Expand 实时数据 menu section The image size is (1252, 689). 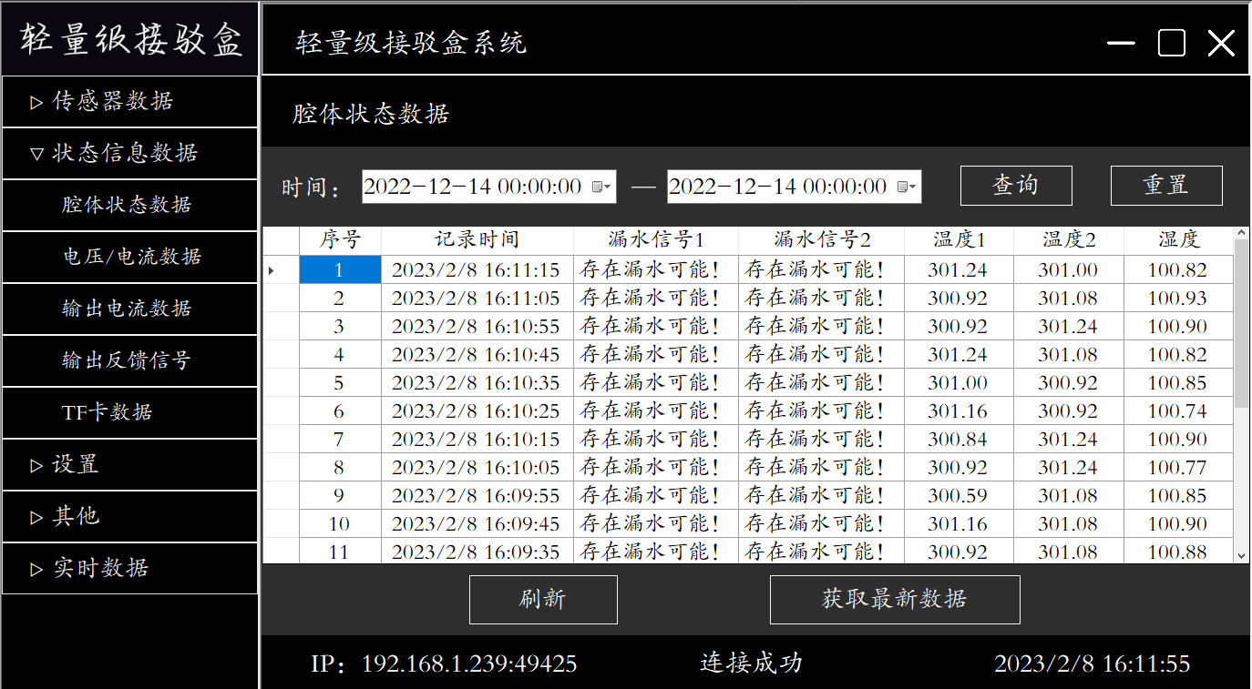(x=129, y=568)
